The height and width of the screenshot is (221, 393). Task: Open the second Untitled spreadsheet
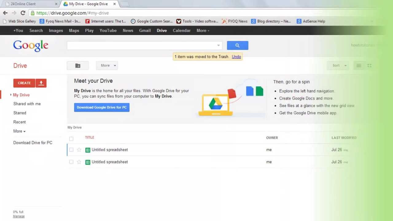pyautogui.click(x=110, y=162)
